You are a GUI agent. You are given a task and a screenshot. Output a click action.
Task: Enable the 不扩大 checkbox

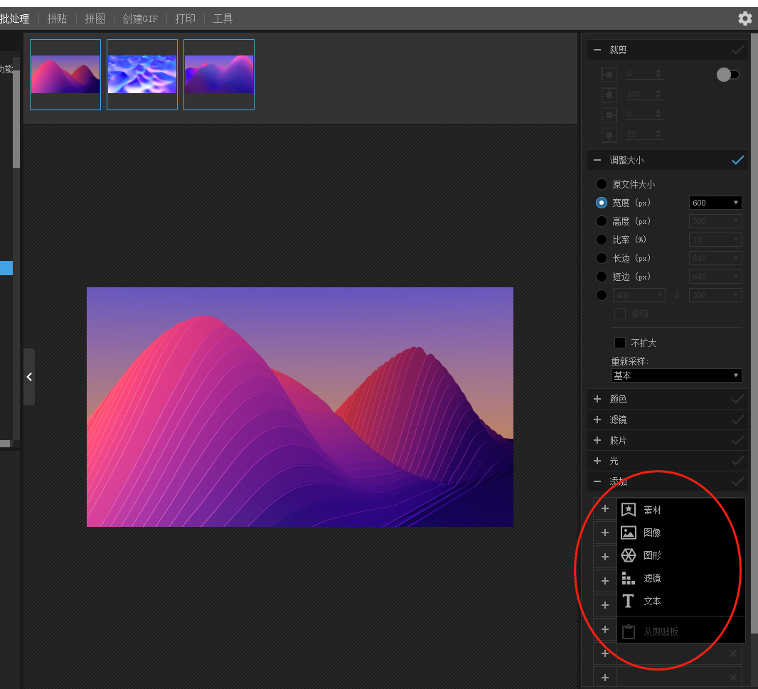click(x=620, y=343)
